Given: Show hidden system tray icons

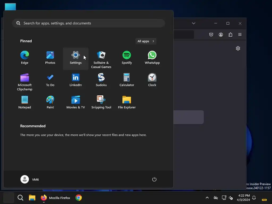Looking at the screenshot, I should [x=207, y=198].
